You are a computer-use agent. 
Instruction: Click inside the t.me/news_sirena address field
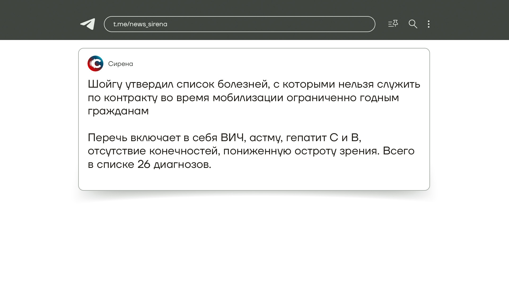pos(265,24)
